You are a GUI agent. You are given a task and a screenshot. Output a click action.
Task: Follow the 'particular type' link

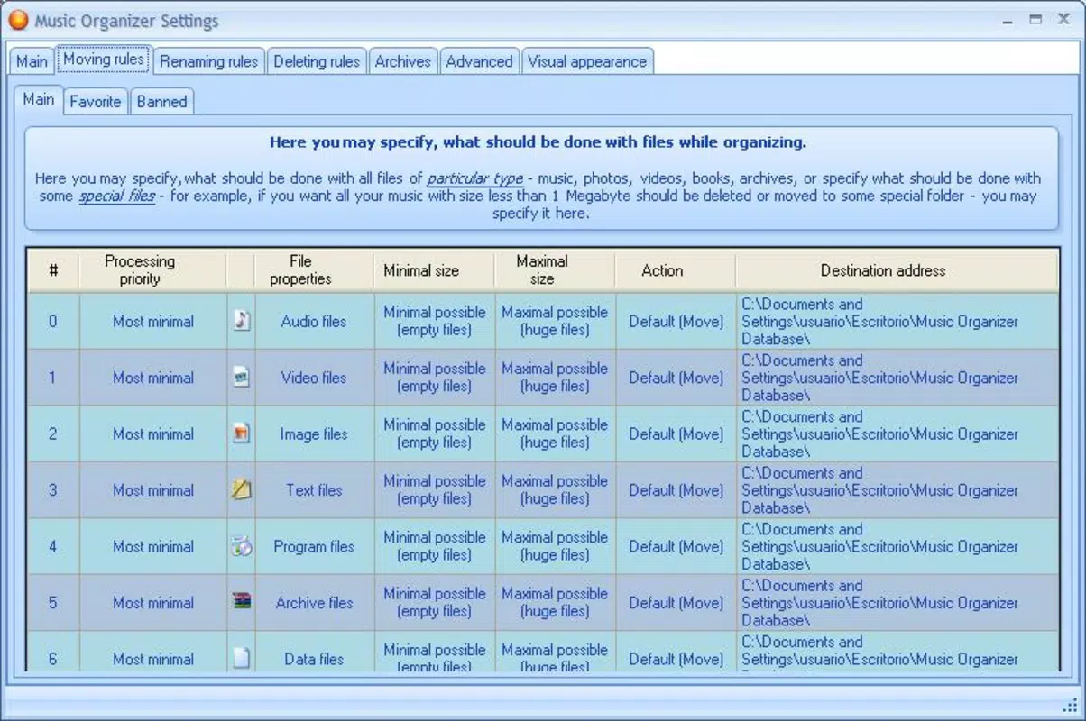point(475,178)
